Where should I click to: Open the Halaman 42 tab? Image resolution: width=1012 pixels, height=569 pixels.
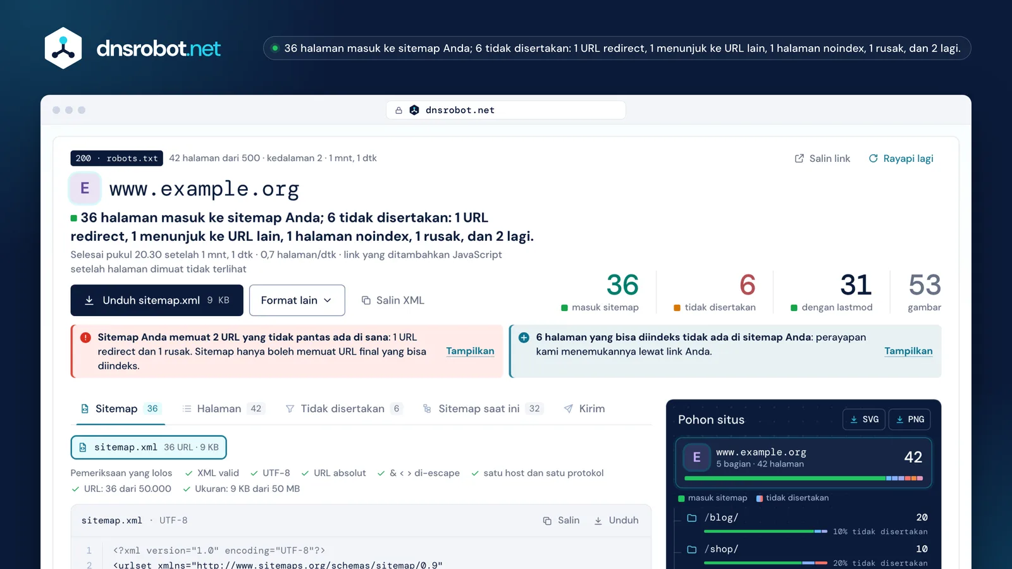[x=223, y=409]
